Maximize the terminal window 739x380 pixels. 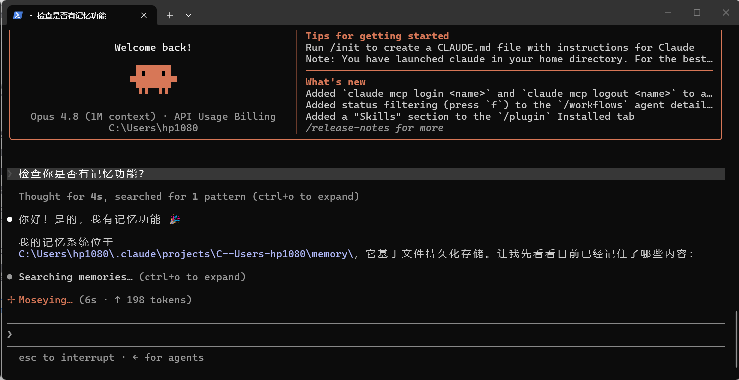pyautogui.click(x=697, y=13)
